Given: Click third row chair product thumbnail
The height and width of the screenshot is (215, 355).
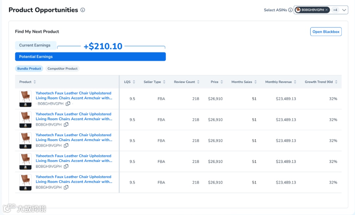Looking at the screenshot, I should pyautogui.click(x=25, y=141).
